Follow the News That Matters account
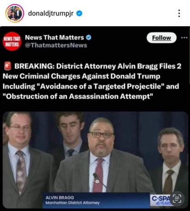 click(x=161, y=38)
